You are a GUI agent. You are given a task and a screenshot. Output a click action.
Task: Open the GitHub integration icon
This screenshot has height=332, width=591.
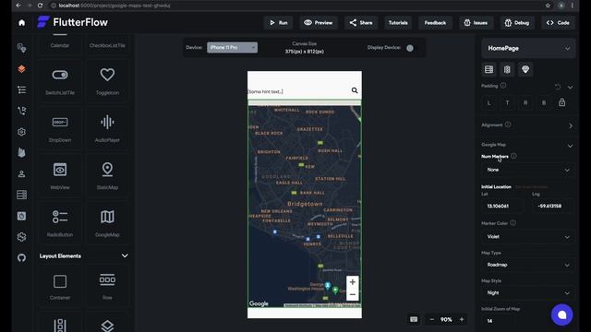point(21,258)
